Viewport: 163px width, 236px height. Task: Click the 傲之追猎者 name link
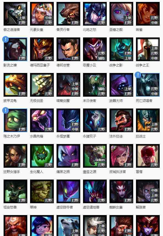(x=12, y=30)
